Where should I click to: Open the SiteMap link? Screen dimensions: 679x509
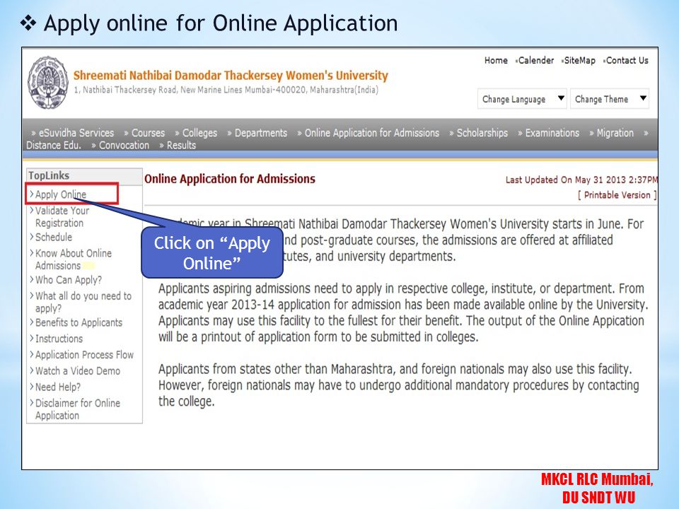(x=580, y=61)
